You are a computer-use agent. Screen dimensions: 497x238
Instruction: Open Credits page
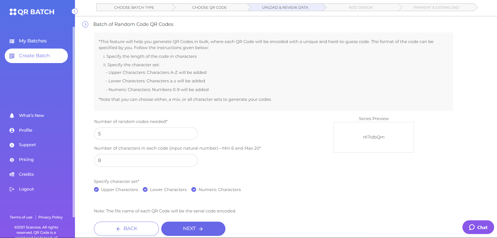pyautogui.click(x=26, y=174)
